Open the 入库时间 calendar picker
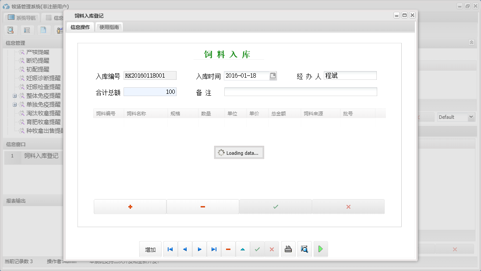 tap(273, 75)
